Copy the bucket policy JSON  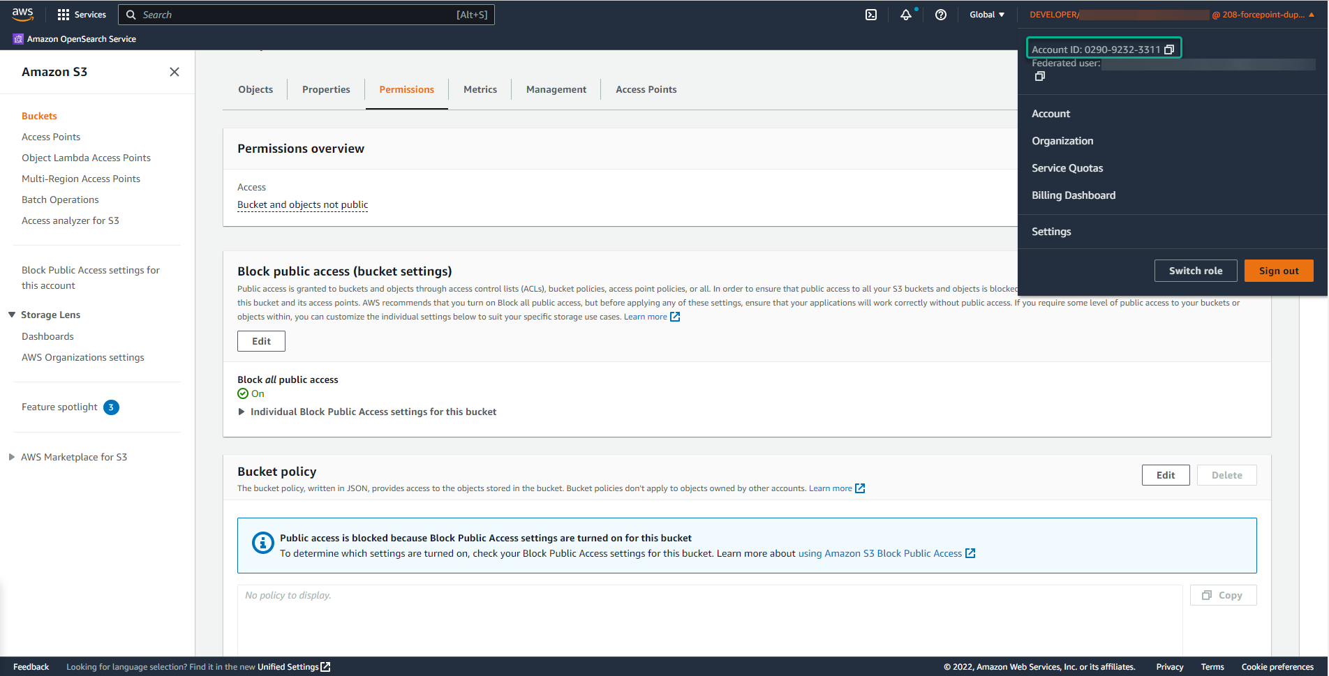tap(1223, 594)
